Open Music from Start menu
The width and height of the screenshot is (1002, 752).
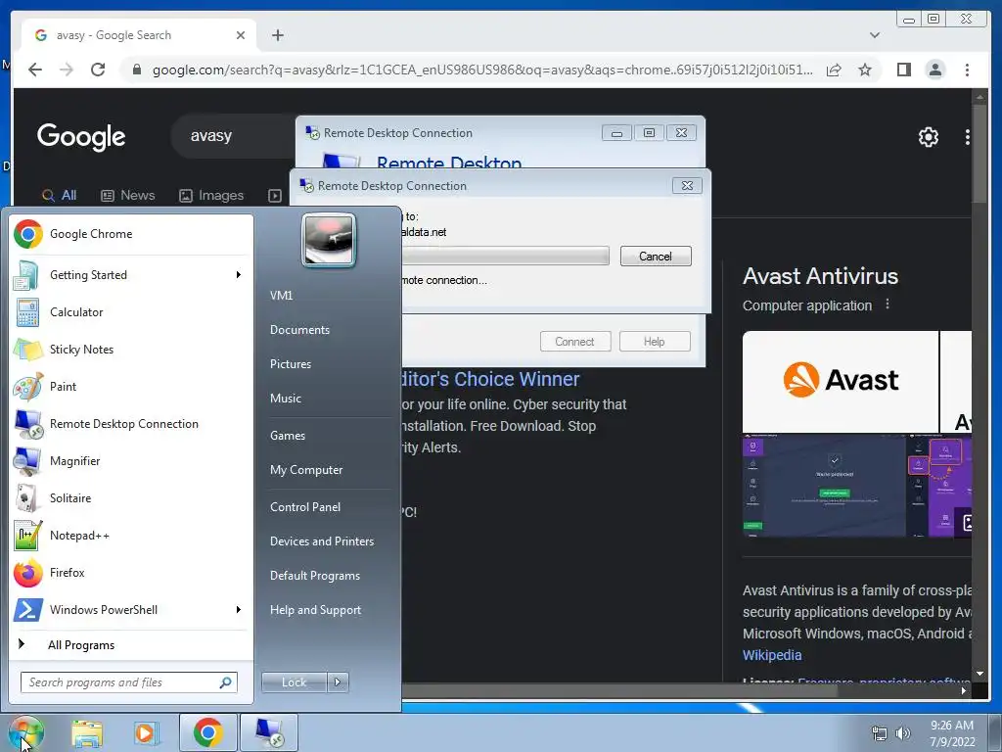tap(285, 399)
